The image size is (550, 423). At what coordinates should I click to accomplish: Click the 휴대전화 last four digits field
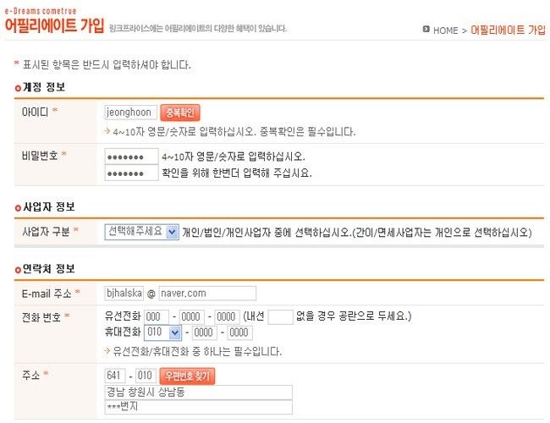[x=240, y=332]
